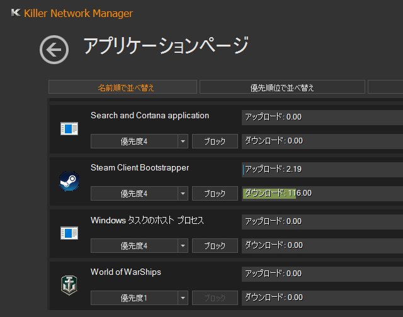Click the Search and Cortana application icon
The width and height of the screenshot is (403, 317).
(68, 129)
